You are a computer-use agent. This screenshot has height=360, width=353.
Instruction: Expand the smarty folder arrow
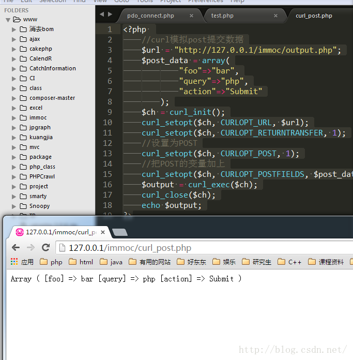pos(14,197)
